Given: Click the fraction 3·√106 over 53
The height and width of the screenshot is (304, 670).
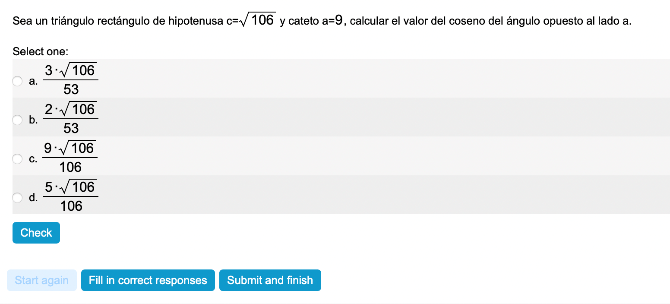Looking at the screenshot, I should tap(71, 79).
